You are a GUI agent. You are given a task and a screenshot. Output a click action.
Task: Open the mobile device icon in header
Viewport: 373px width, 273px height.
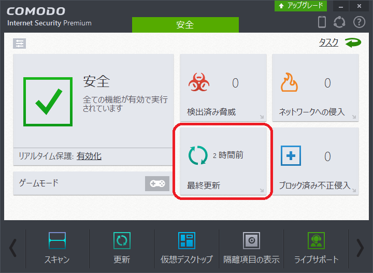[322, 22]
